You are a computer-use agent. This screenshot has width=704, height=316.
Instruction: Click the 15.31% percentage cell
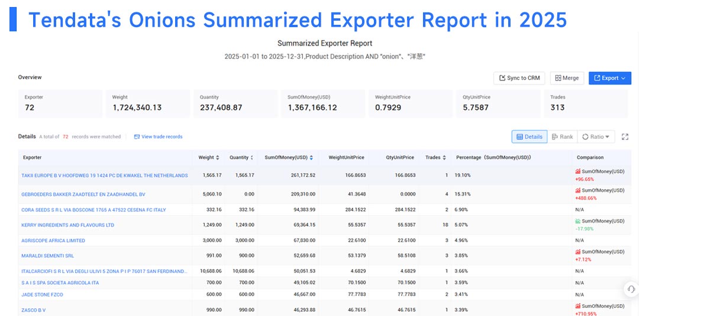463,194
